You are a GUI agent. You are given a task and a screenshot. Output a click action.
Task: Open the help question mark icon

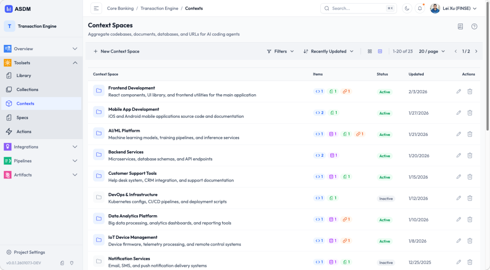pyautogui.click(x=475, y=27)
